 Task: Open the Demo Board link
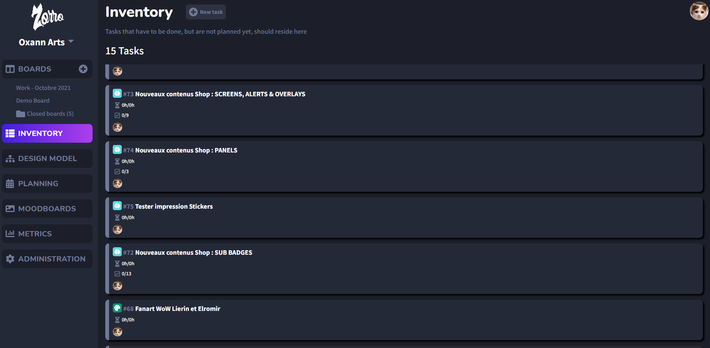[33, 100]
